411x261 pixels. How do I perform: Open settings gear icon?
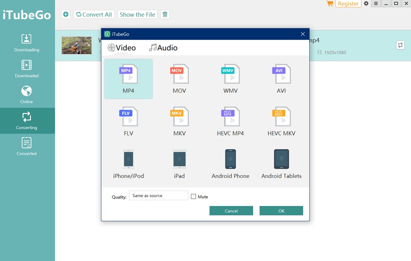pos(366,3)
